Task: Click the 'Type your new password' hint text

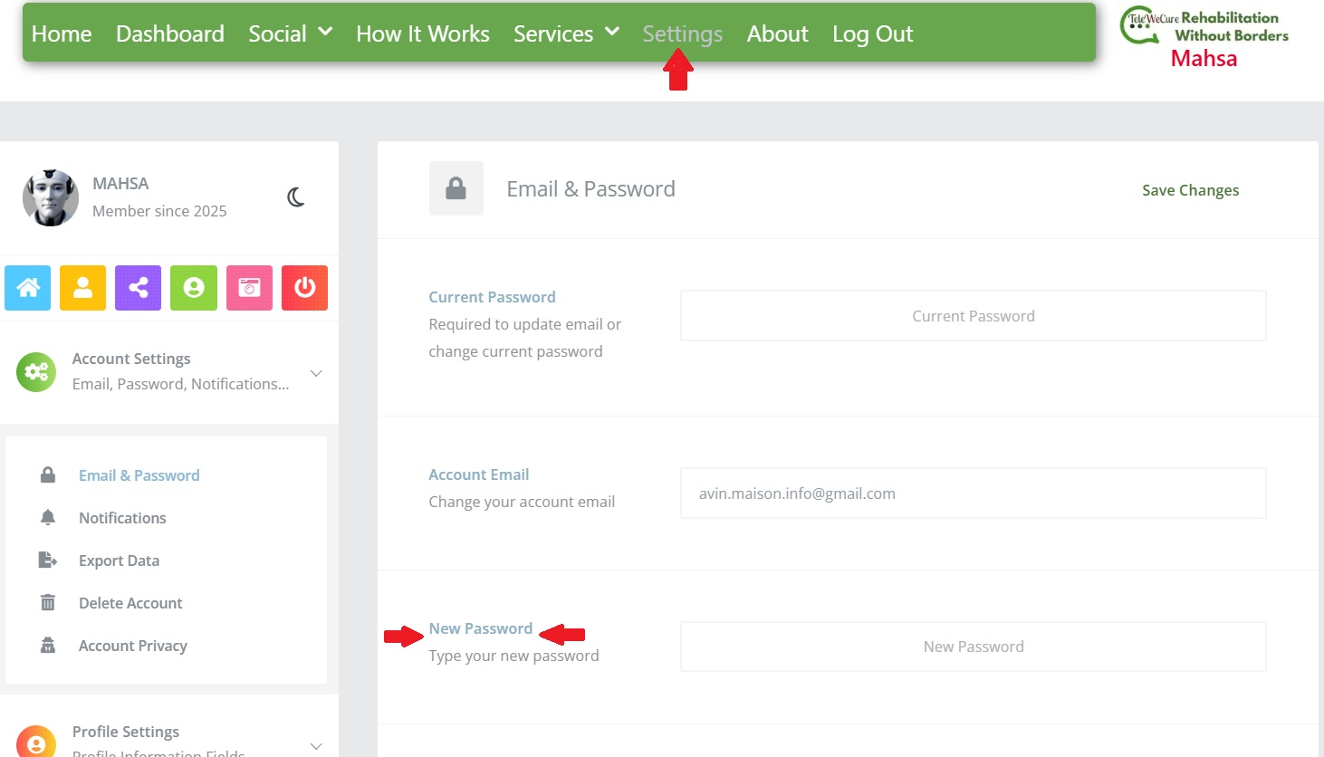Action: pyautogui.click(x=514, y=656)
